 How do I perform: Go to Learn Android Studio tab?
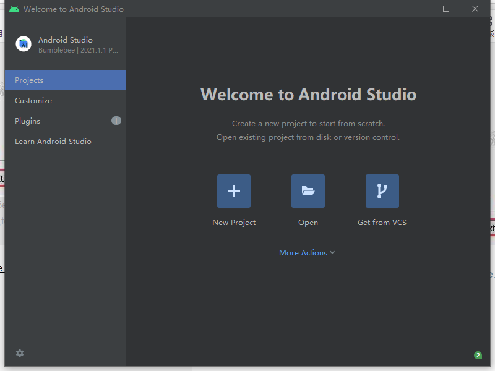point(66,142)
